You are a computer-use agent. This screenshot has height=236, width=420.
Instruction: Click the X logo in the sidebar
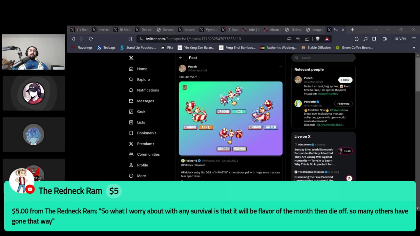point(131,58)
